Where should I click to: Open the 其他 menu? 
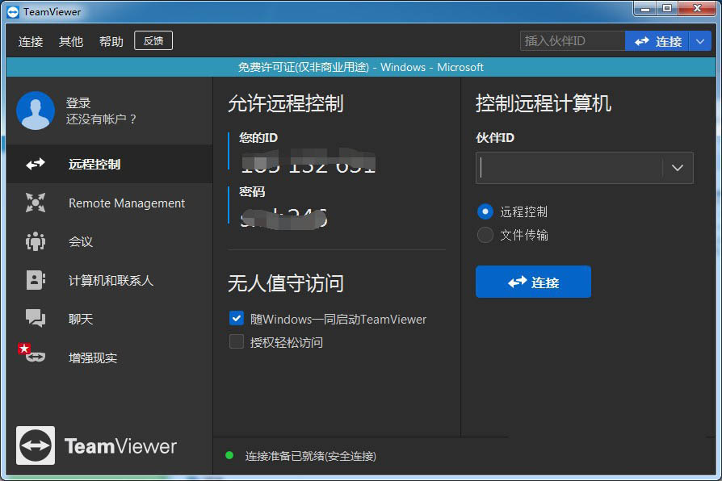[x=71, y=41]
